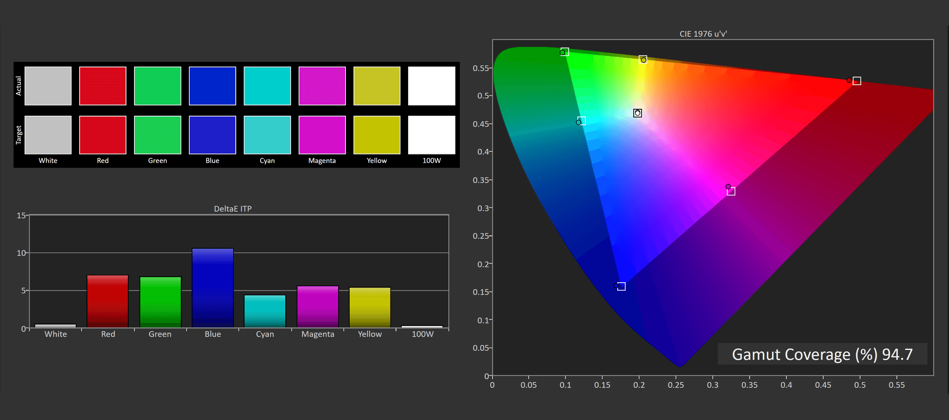Click the Cyan DeltaE bar
Image resolution: width=949 pixels, height=420 pixels.
point(265,311)
